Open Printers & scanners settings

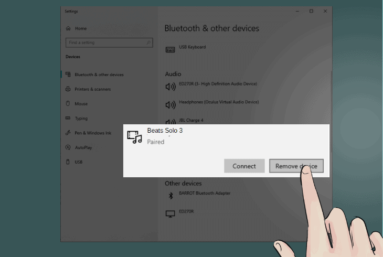(92, 89)
